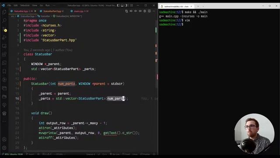Switch to the main.cpp tab

coord(80,11)
